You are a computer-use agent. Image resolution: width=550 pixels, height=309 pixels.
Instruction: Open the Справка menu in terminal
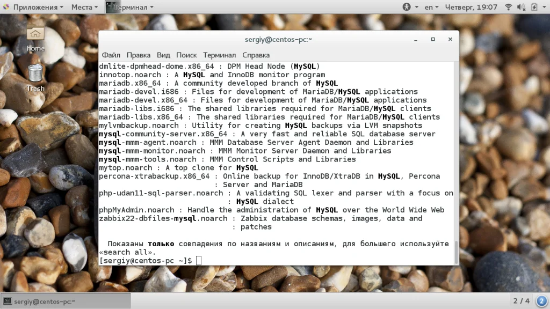(x=256, y=55)
